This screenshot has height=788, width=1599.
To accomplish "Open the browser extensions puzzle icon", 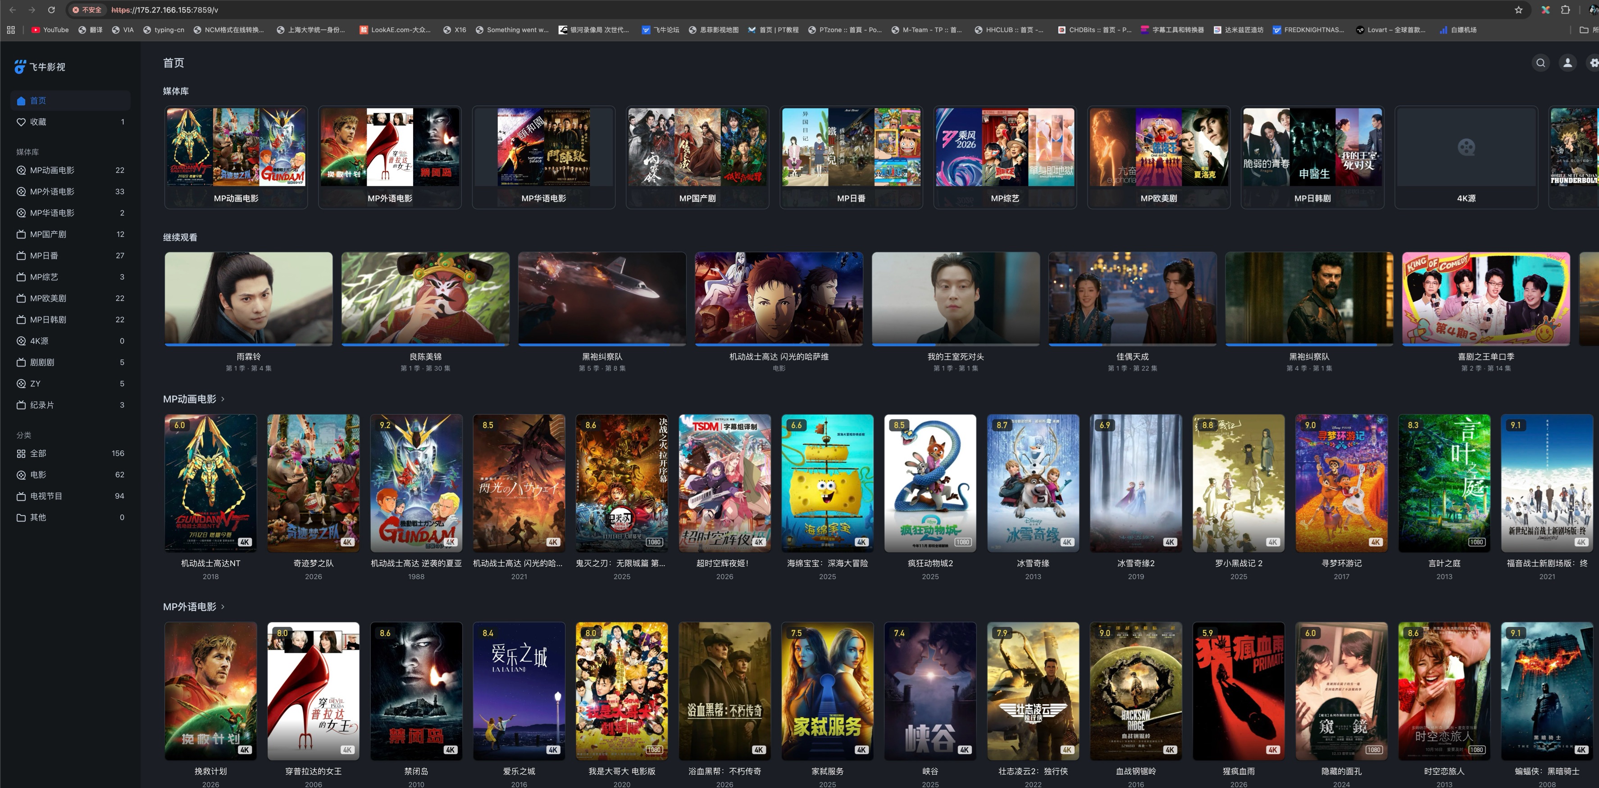I will (x=1566, y=10).
